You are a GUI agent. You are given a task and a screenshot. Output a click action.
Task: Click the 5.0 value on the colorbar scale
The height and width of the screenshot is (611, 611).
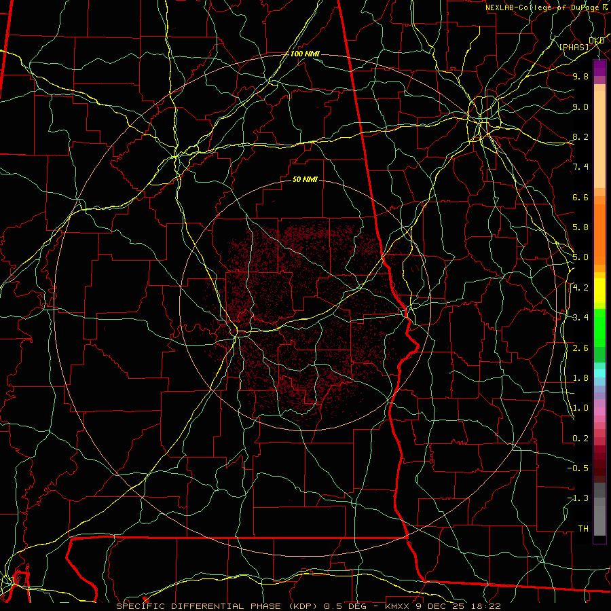tap(580, 257)
